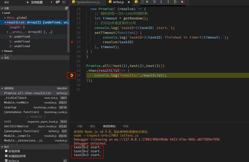This screenshot has width=249, height=162.
Task: Toggle the uncaught exceptions checkbox
Action: click(6, 156)
